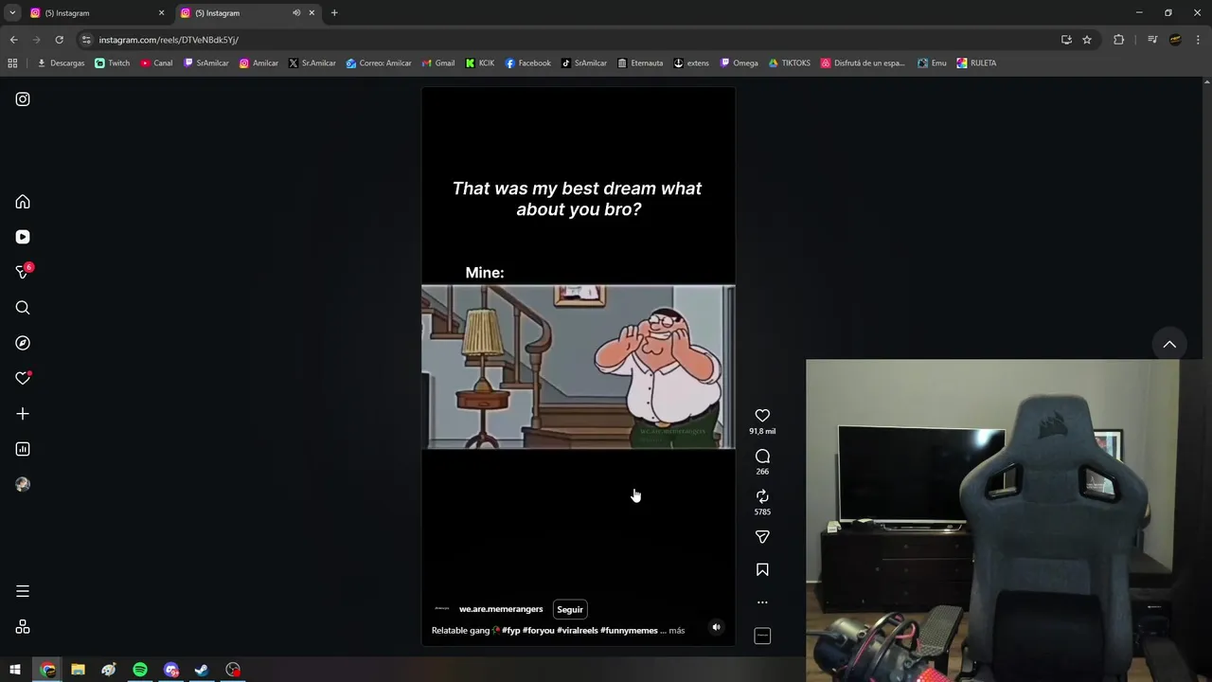Viewport: 1212px width, 682px height.
Task: Share the reel with paper plane icon
Action: click(x=762, y=537)
